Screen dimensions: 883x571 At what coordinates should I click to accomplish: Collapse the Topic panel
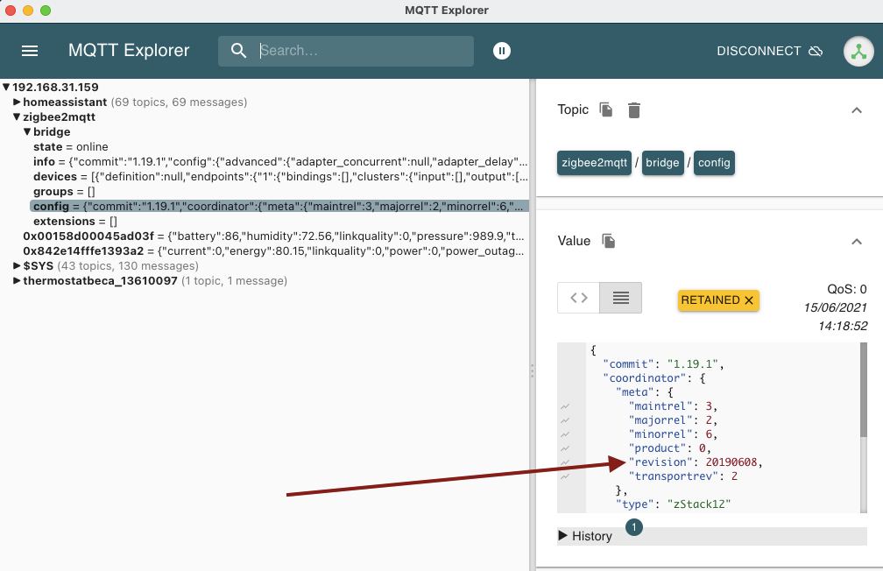(x=857, y=110)
